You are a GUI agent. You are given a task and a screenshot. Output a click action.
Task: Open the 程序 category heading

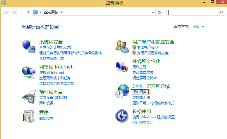tap(44, 112)
